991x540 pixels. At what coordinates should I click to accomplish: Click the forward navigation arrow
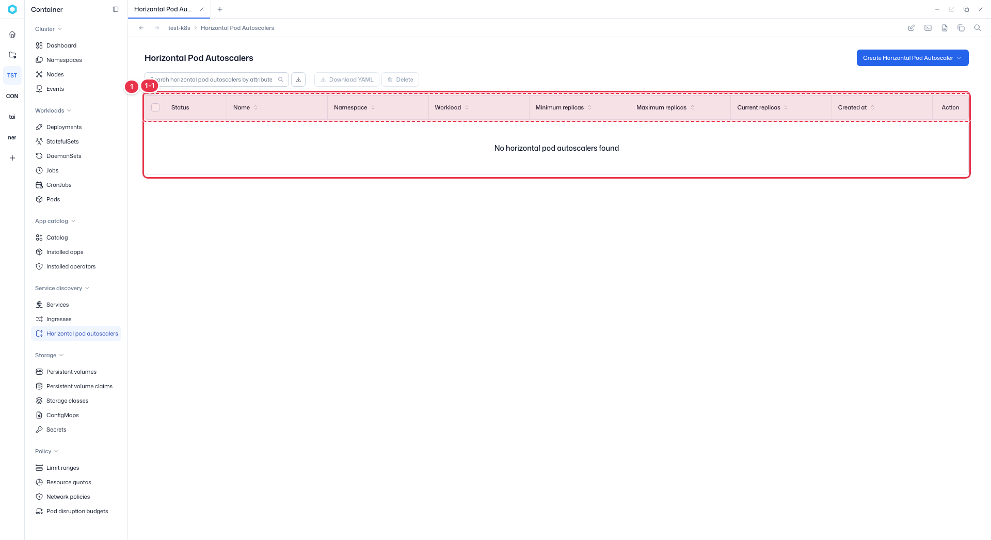tap(157, 28)
